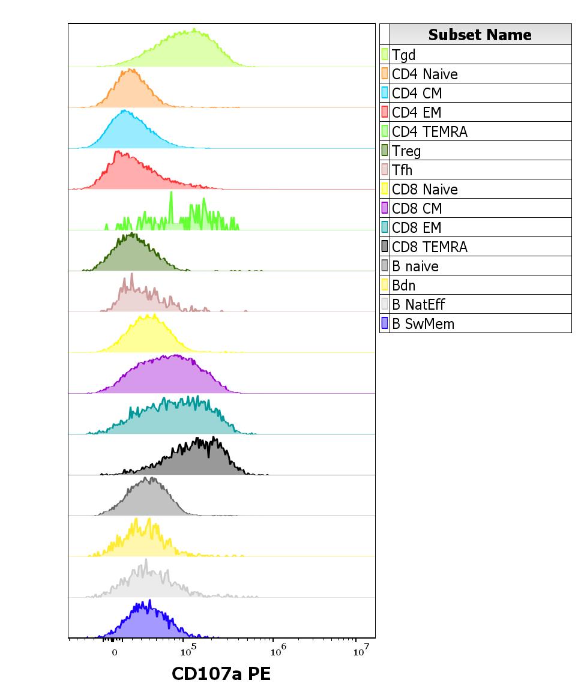Select the CD8 Naive legend label
Screen dimensions: 584x692
click(x=424, y=189)
